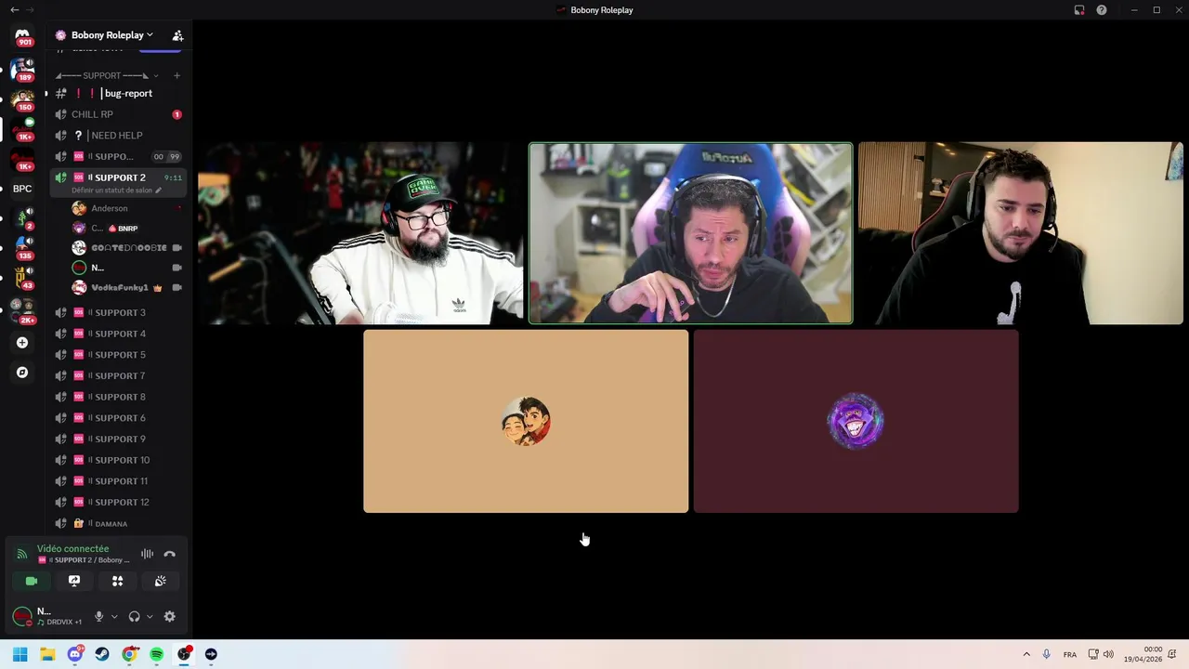Join SUPPORT 10 voice channel
Viewport: 1189px width, 669px height.
point(118,460)
